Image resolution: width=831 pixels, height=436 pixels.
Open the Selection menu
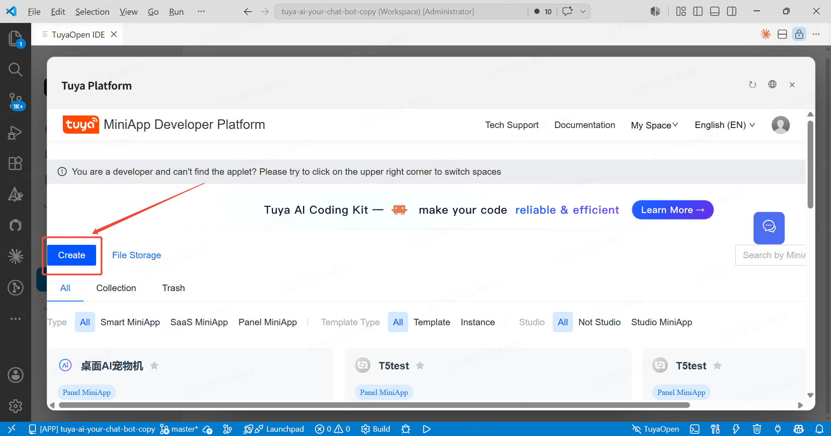coord(92,12)
